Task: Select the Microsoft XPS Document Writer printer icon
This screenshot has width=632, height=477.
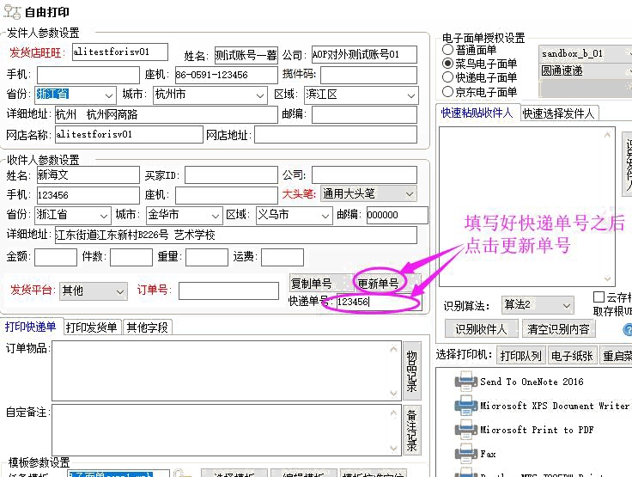Action: pos(466,405)
